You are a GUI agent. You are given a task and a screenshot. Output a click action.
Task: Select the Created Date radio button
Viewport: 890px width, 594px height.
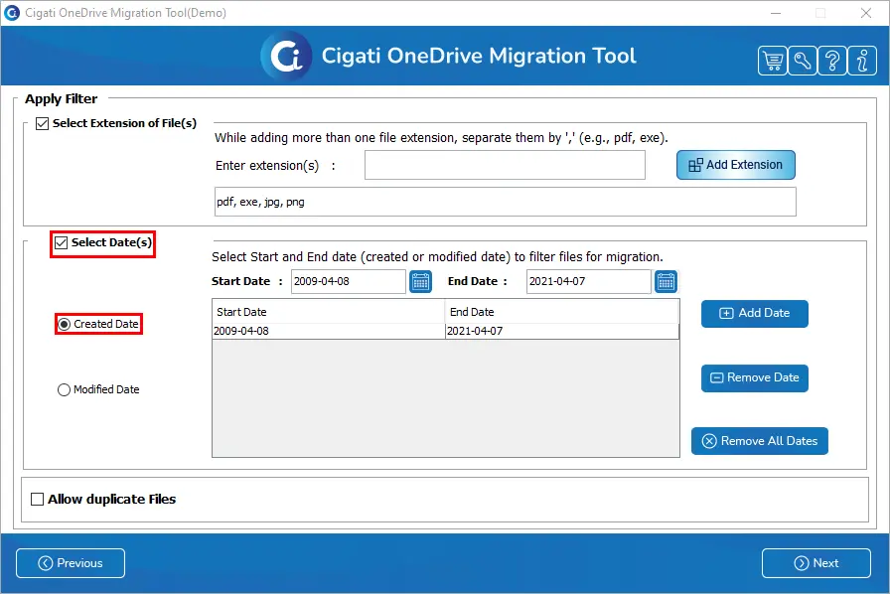click(x=65, y=324)
